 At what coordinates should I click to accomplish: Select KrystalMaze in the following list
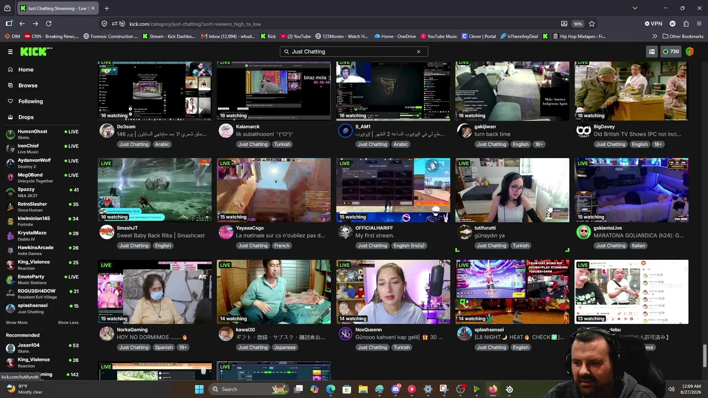point(42,236)
